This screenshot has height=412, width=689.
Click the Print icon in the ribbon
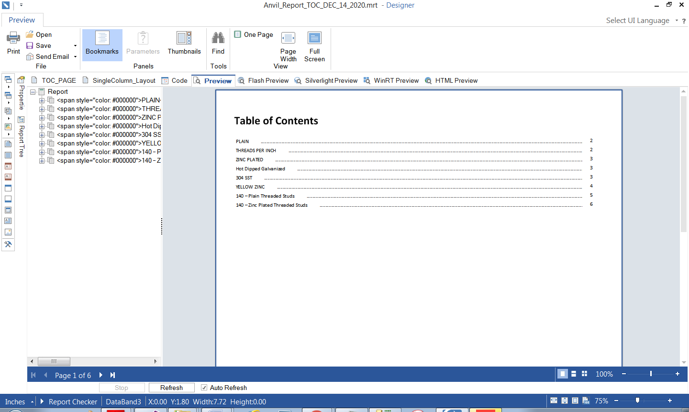pyautogui.click(x=13, y=38)
